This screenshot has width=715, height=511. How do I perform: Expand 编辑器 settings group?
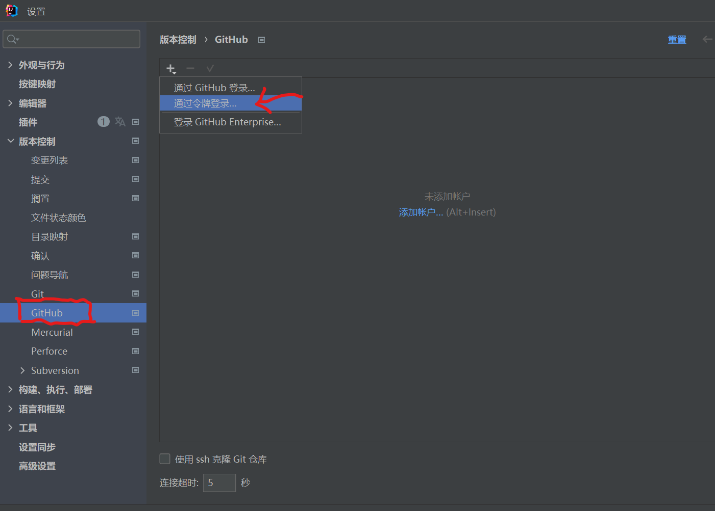pos(10,103)
